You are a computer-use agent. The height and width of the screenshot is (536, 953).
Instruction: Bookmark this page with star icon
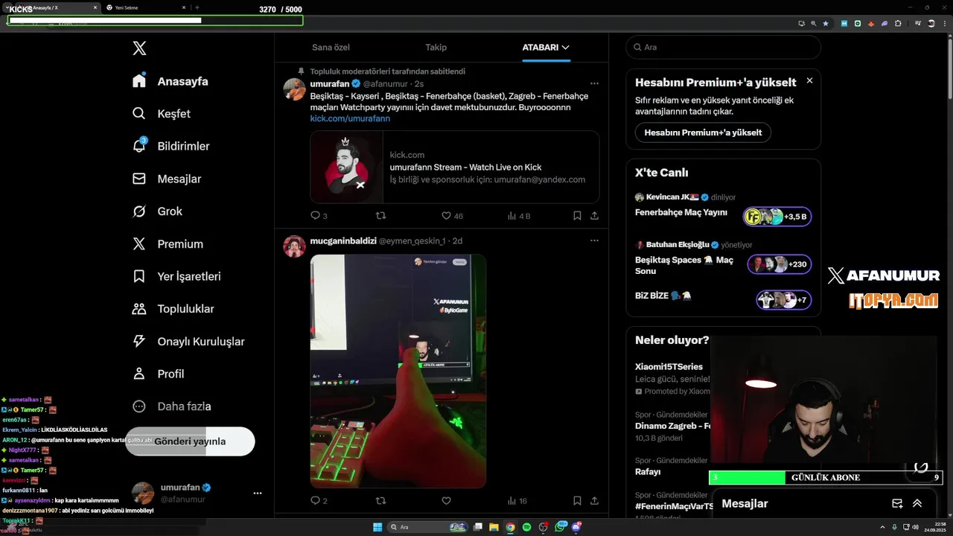(826, 23)
